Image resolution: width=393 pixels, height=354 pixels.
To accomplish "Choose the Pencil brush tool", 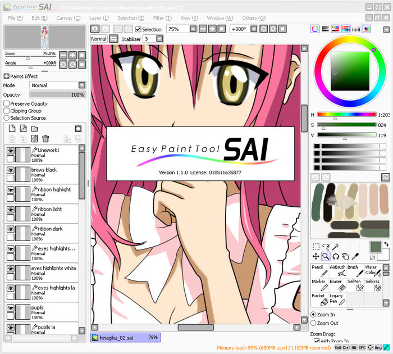I will click(x=320, y=271).
